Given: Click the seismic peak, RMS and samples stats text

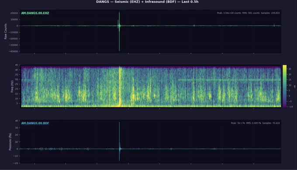Looking at the screenshot, I should pos(248,13).
